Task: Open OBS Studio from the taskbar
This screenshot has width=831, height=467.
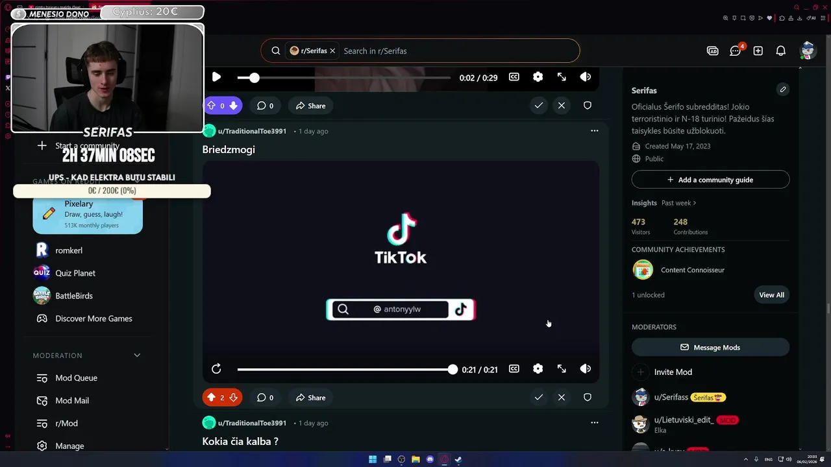Action: point(401,459)
